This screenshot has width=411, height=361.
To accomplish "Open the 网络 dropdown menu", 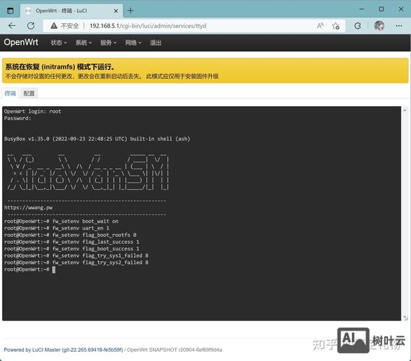I will pos(133,43).
